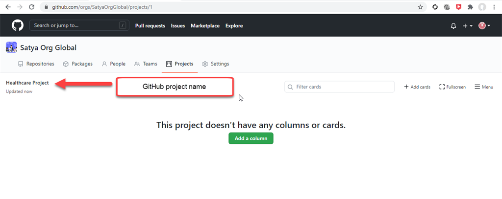Viewport: 502px width, 199px height.
Task: Click the GitHub Octocat logo
Action: pyautogui.click(x=17, y=25)
